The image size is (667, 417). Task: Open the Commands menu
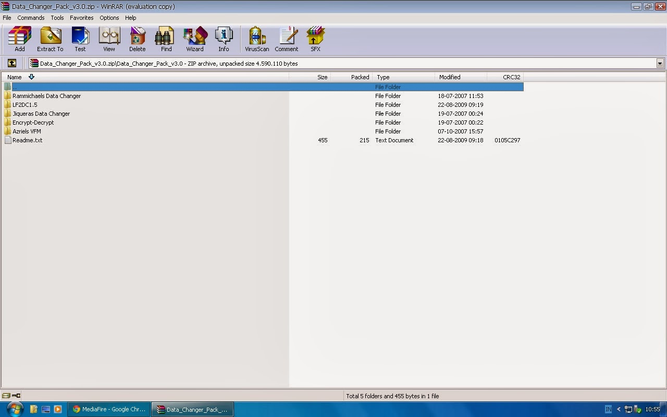coord(31,18)
